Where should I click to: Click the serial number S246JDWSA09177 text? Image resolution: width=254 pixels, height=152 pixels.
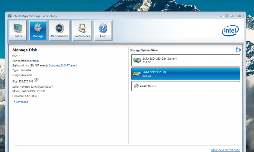point(42,86)
